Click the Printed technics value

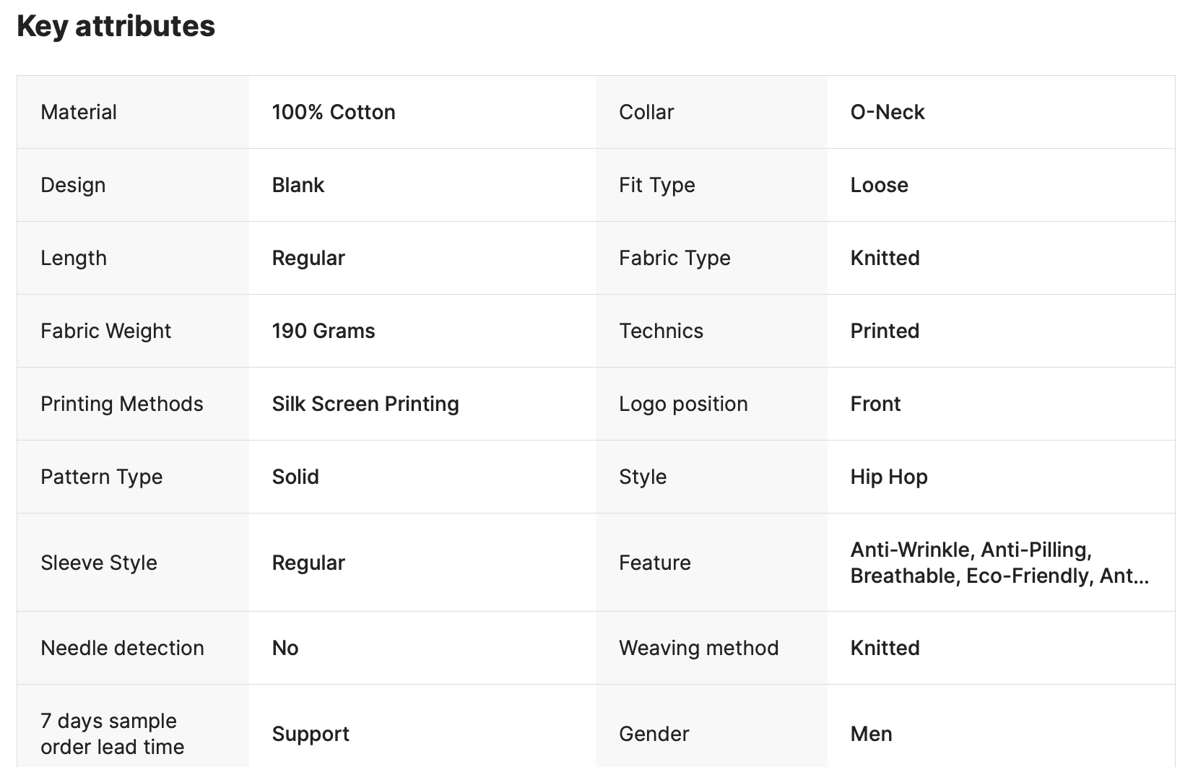coord(885,331)
